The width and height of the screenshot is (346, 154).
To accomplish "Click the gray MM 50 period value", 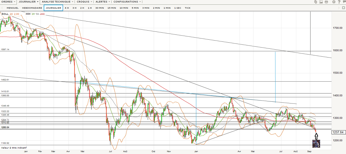I will pyautogui.click(x=37, y=14).
